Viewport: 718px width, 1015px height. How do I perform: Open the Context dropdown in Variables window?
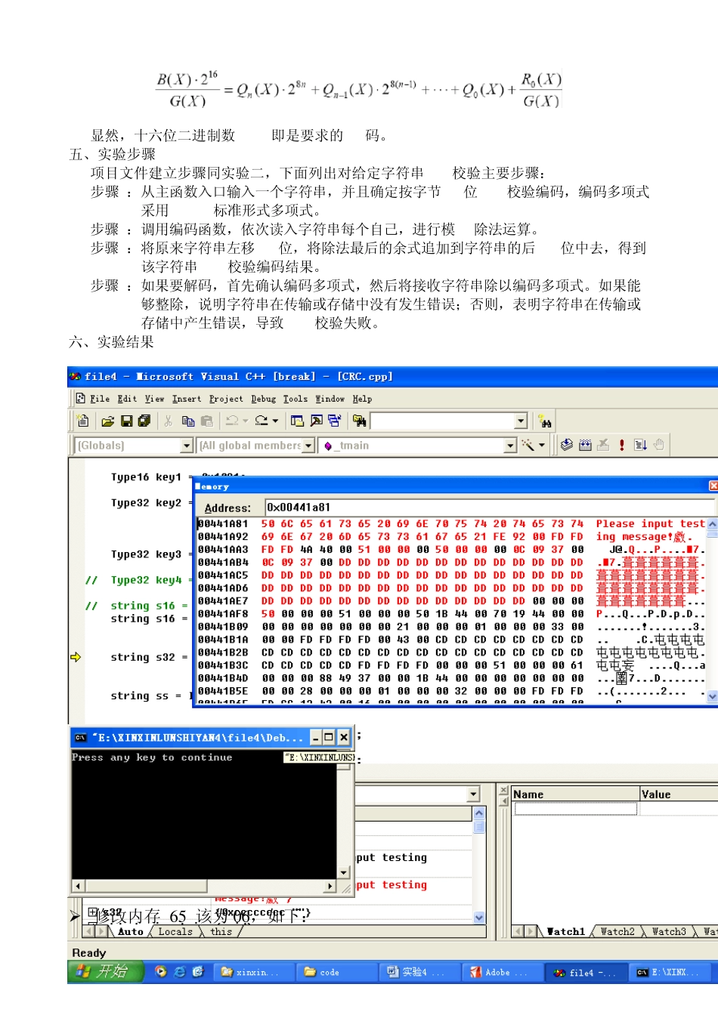(x=474, y=794)
